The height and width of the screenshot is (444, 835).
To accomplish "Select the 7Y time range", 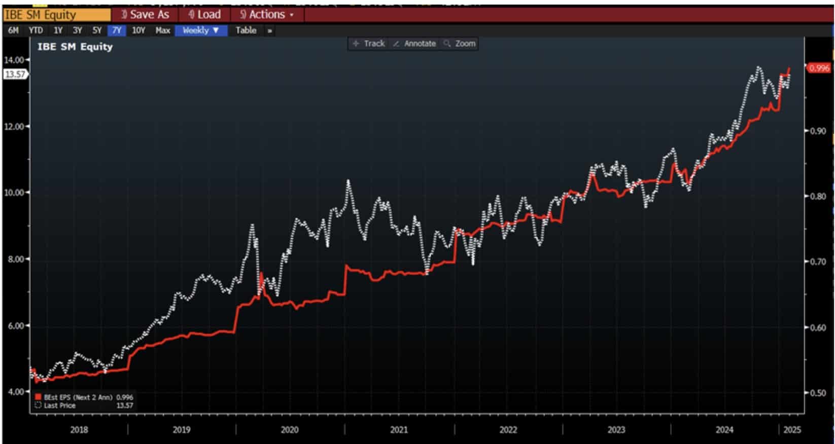I will 117,30.
